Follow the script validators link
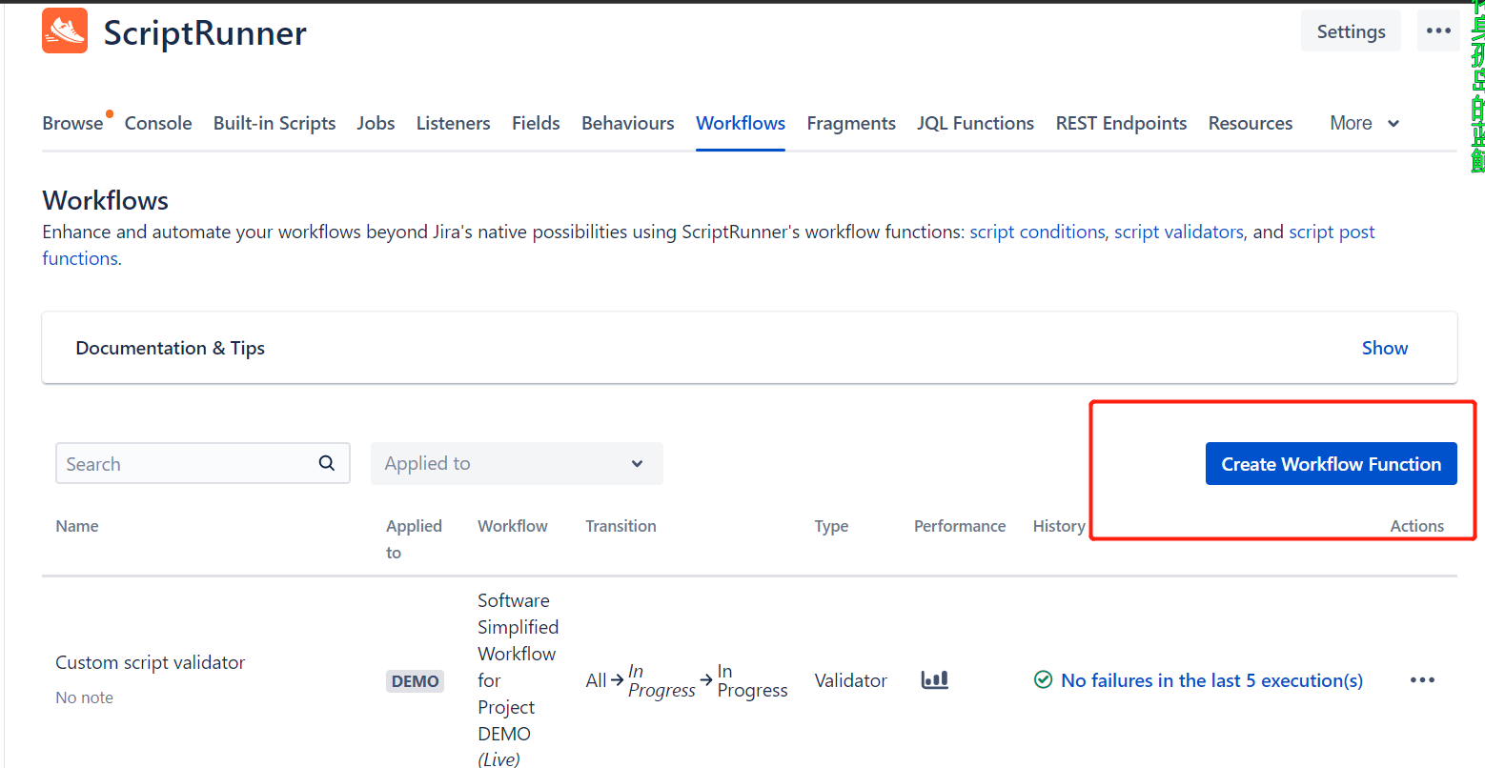 1179,232
